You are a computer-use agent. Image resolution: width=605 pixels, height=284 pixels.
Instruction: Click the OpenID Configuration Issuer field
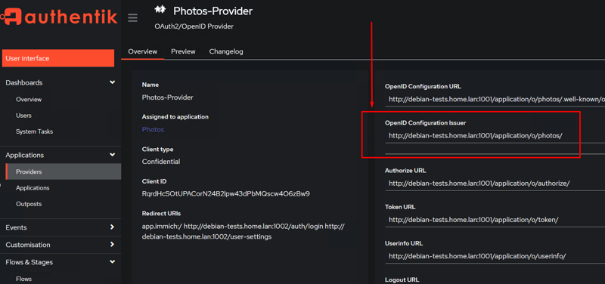[x=495, y=136]
